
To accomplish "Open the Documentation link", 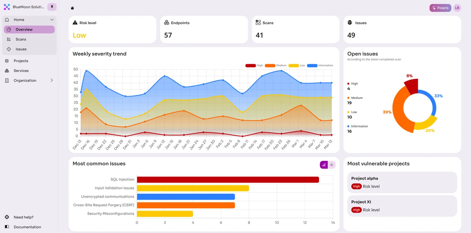I will coord(27,227).
